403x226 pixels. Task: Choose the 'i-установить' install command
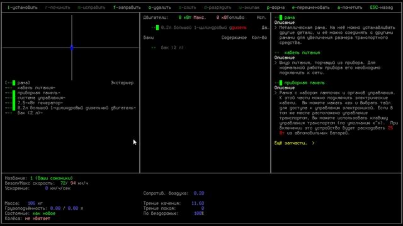[x=23, y=8]
